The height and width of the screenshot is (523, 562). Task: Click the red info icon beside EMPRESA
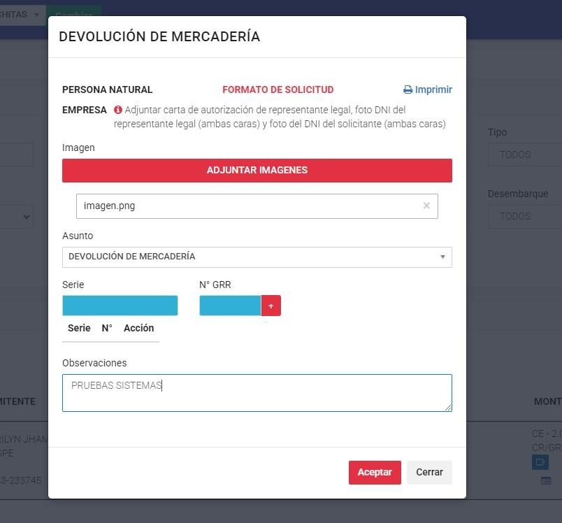118,110
